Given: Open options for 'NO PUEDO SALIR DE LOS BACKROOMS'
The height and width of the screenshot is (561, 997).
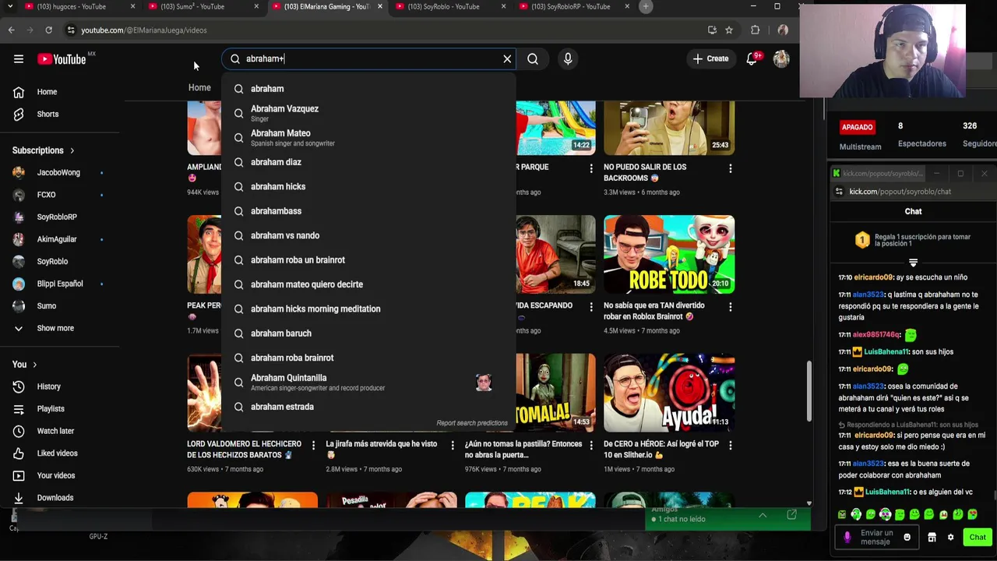Looking at the screenshot, I should click(730, 168).
